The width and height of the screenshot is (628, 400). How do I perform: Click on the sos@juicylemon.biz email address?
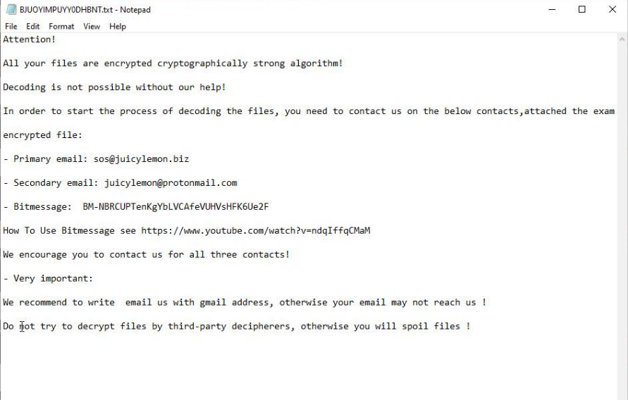tap(141, 159)
